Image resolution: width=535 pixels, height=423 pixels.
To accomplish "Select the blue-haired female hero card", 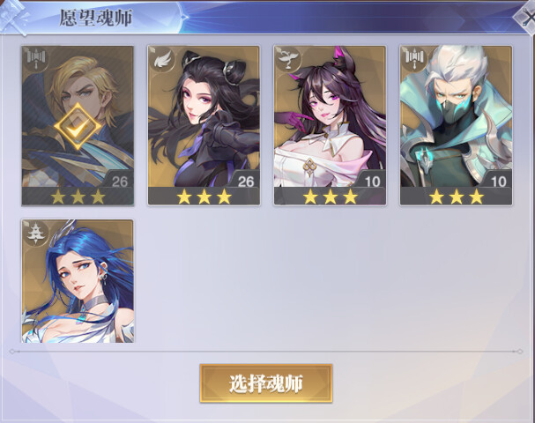I will pyautogui.click(x=78, y=281).
